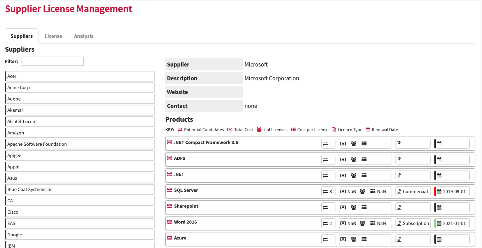482x248 pixels.
Task: Switch to the Suppliers tab
Action: 22,36
